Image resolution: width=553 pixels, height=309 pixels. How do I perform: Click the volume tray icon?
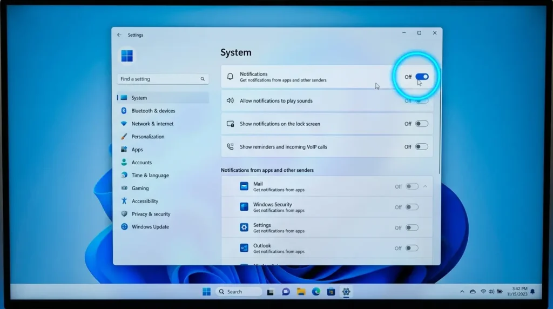click(491, 292)
